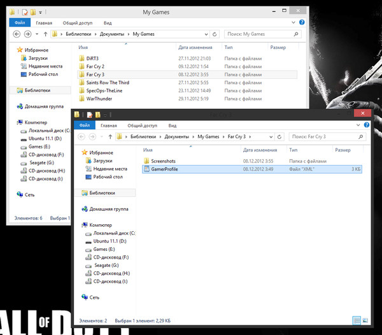Screen dimensions: 382x335
Task: Open the Файл tab in Far Cry 3 window
Action: [x=85, y=125]
